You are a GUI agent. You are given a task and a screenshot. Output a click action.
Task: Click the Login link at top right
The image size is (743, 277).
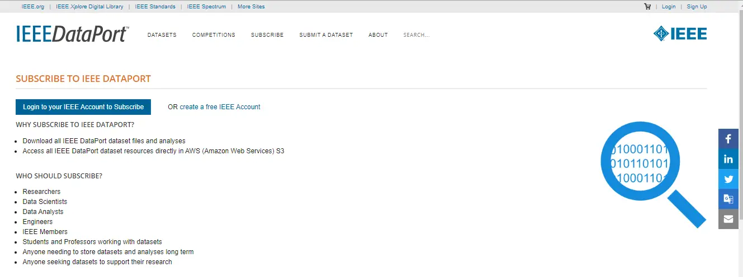tap(669, 7)
